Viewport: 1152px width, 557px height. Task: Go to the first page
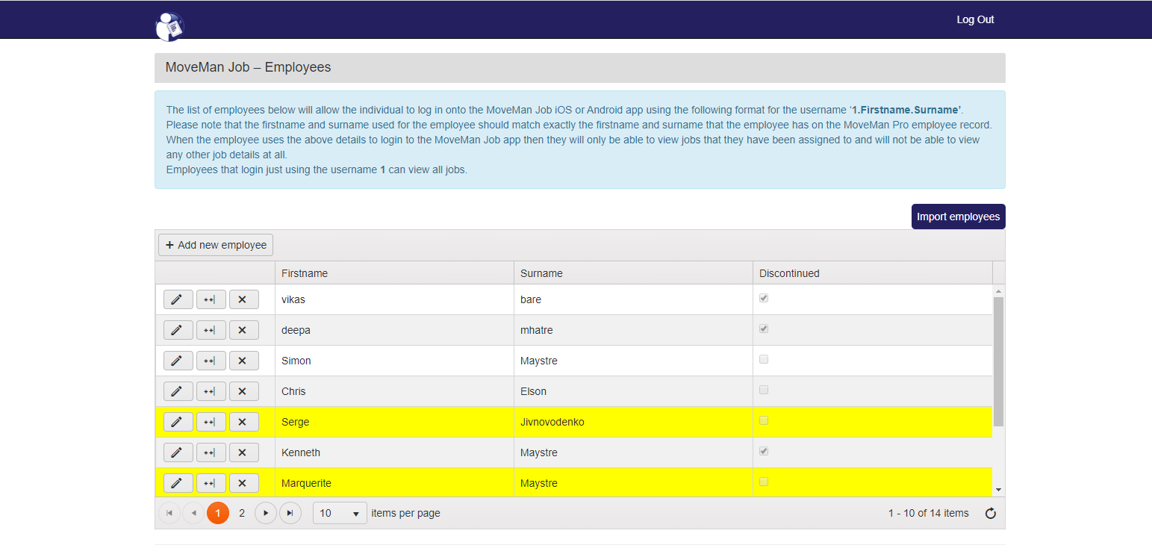[169, 513]
